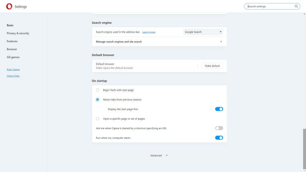The image size is (306, 172).
Task: Open Manage search engines and site search
Action: coord(119,42)
